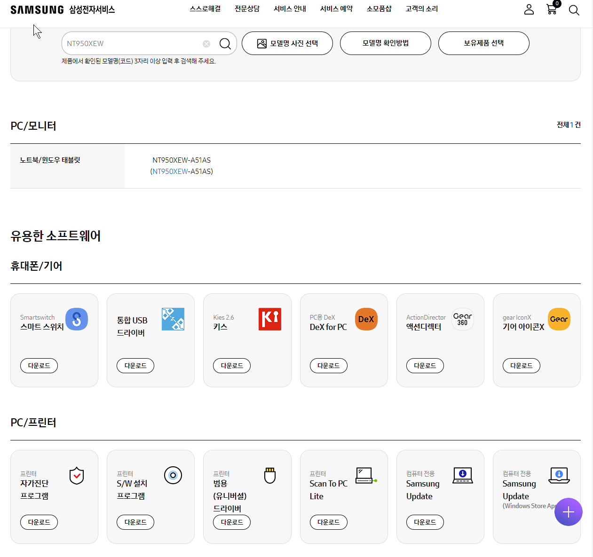
Task: Click the Gear 360 icon
Action: pyautogui.click(x=463, y=319)
